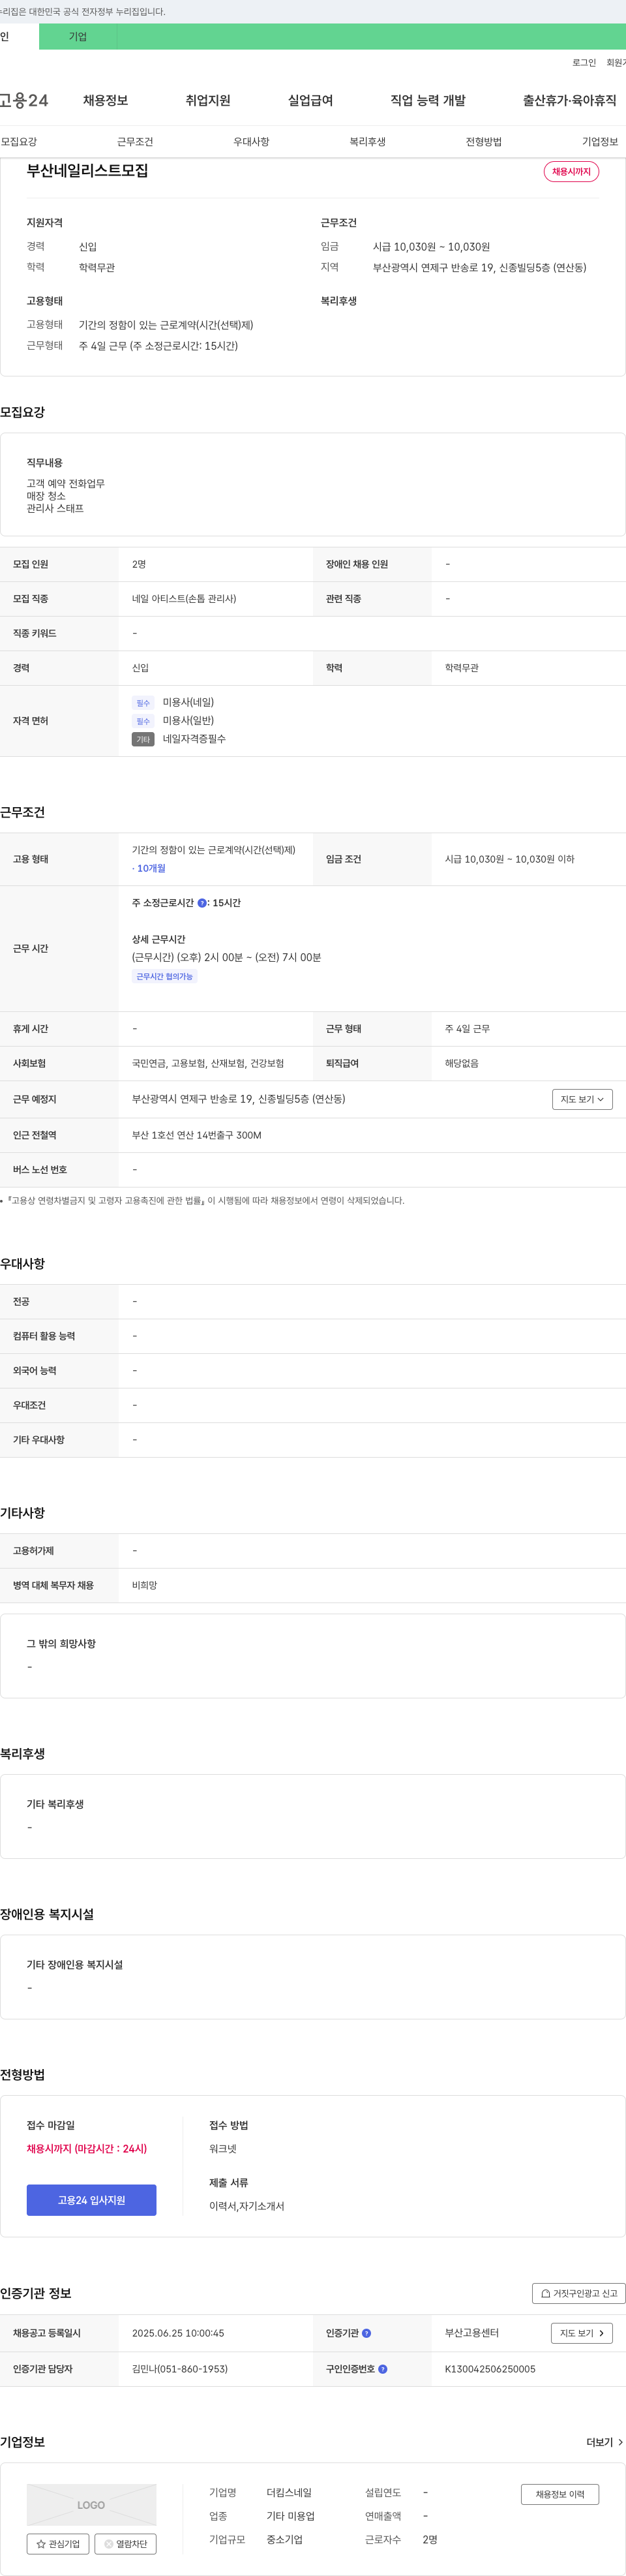Click the deadline text 채용시까지 (마감시간 : 24시)
The height and width of the screenshot is (2576, 626).
[87, 2148]
